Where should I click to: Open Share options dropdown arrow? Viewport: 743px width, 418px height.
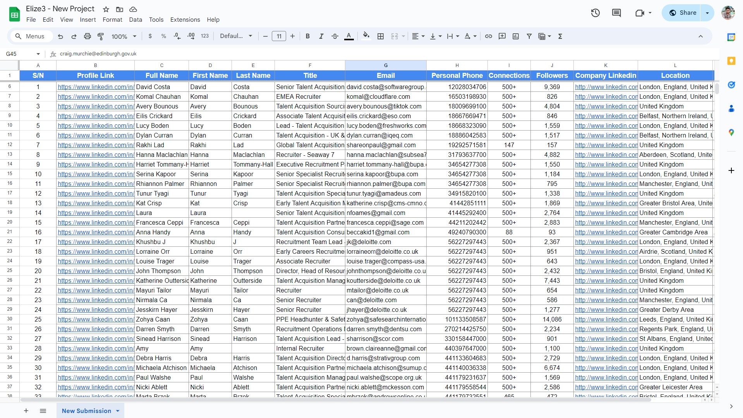click(x=707, y=13)
